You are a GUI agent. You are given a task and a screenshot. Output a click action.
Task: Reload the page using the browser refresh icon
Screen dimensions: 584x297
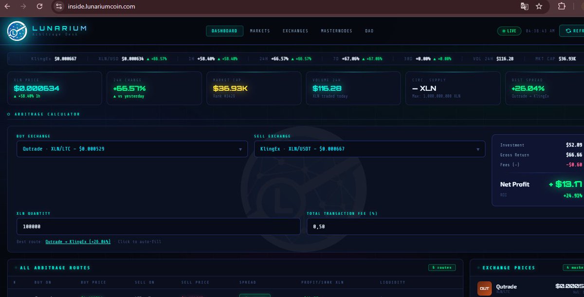point(40,6)
